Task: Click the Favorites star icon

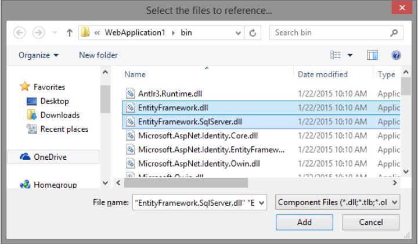Action: click(25, 87)
